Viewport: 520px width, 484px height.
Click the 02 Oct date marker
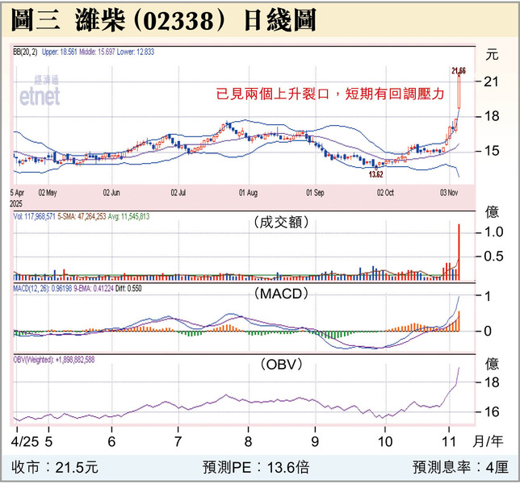385,194
